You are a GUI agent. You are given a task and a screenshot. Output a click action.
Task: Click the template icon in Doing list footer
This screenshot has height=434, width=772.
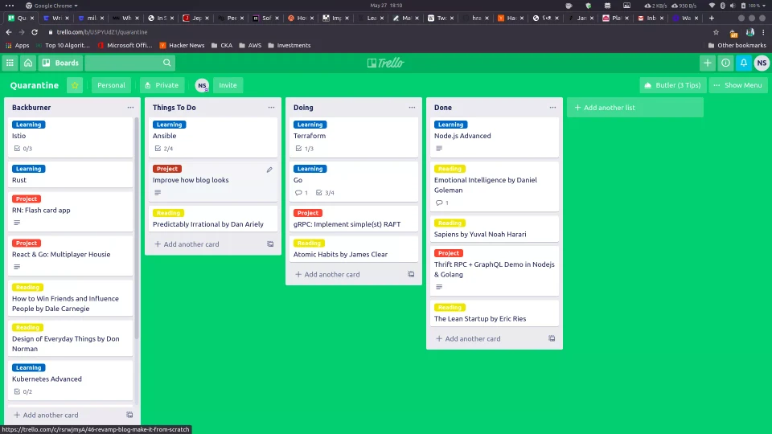click(411, 274)
